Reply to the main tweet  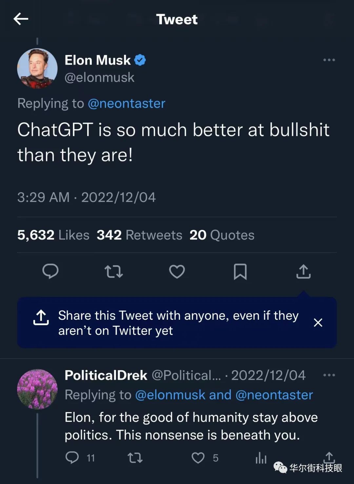[x=50, y=272]
